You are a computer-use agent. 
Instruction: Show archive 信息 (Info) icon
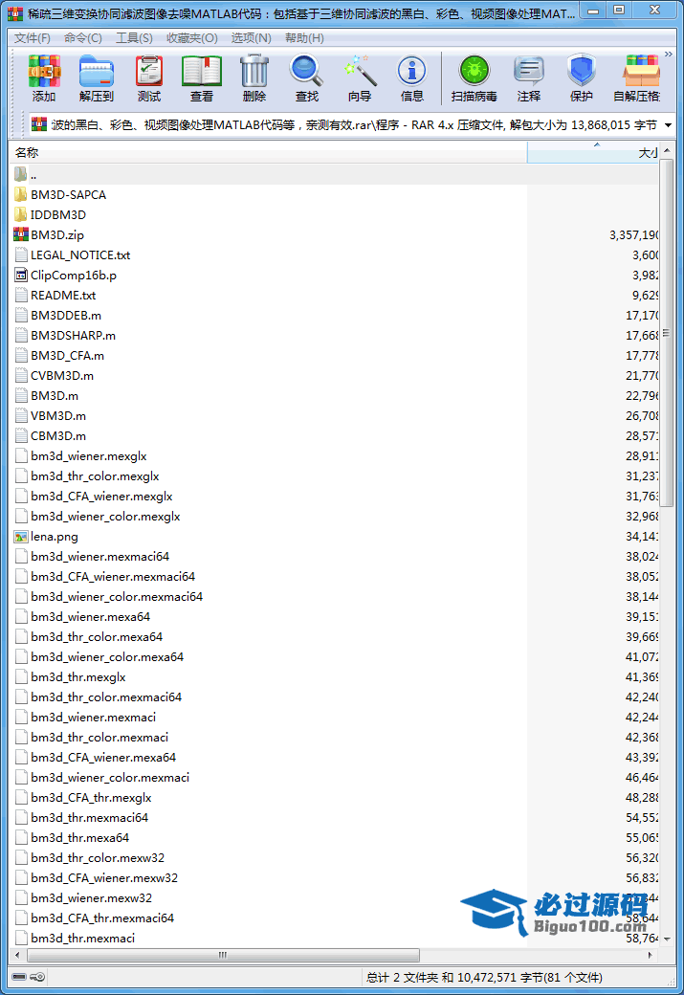(412, 78)
